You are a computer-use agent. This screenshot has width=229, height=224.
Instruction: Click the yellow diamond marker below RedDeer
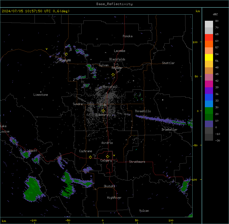coord(113,75)
